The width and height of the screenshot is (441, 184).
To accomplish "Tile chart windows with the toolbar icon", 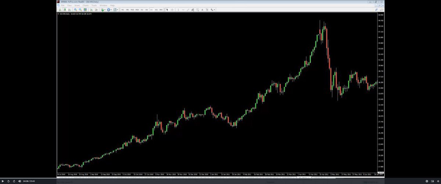I will 85,10.
